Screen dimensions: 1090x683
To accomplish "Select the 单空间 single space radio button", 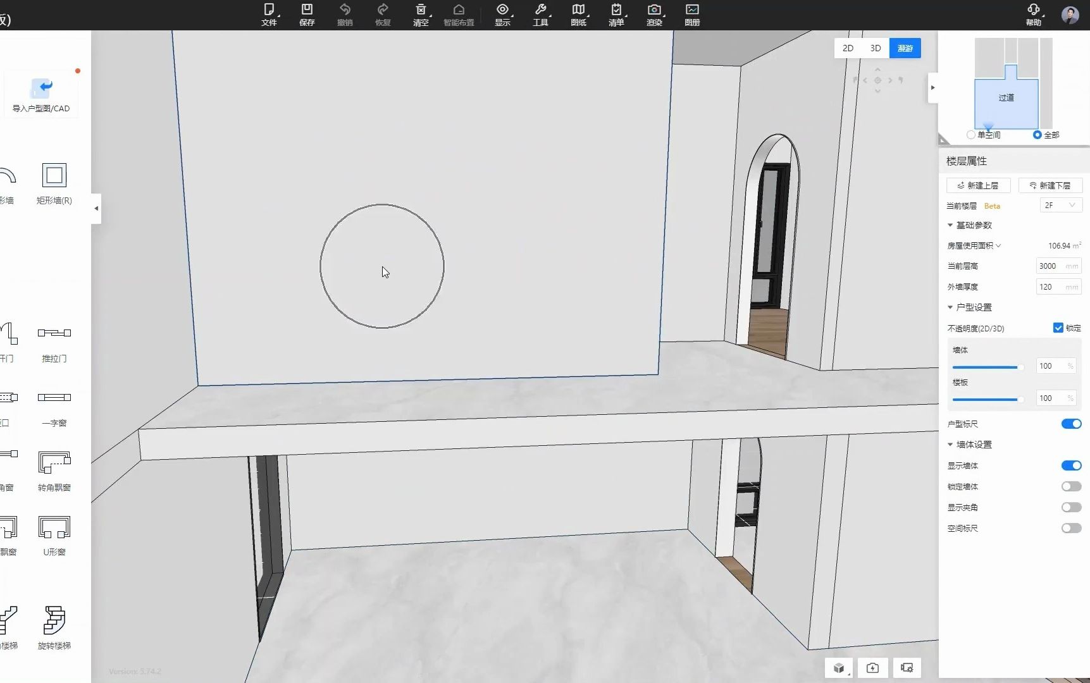I will [971, 135].
